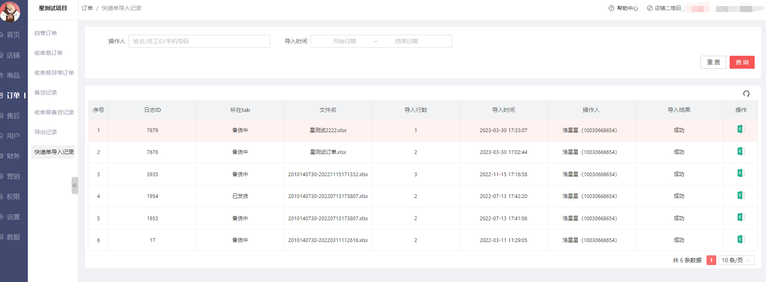The height and width of the screenshot is (282, 766).
Task: Download Excel file for log ID 7676
Action: tap(741, 152)
